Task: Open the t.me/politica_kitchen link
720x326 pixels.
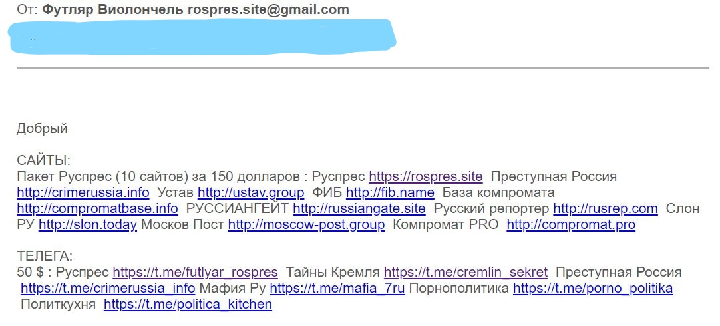Action: pos(188,305)
